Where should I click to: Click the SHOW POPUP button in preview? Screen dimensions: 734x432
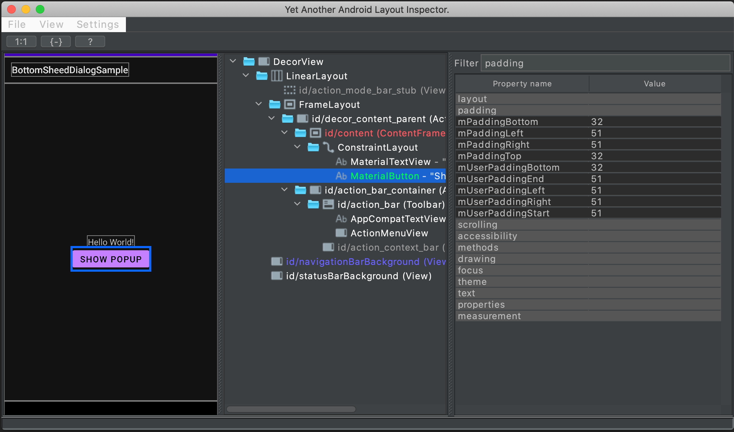tap(111, 259)
